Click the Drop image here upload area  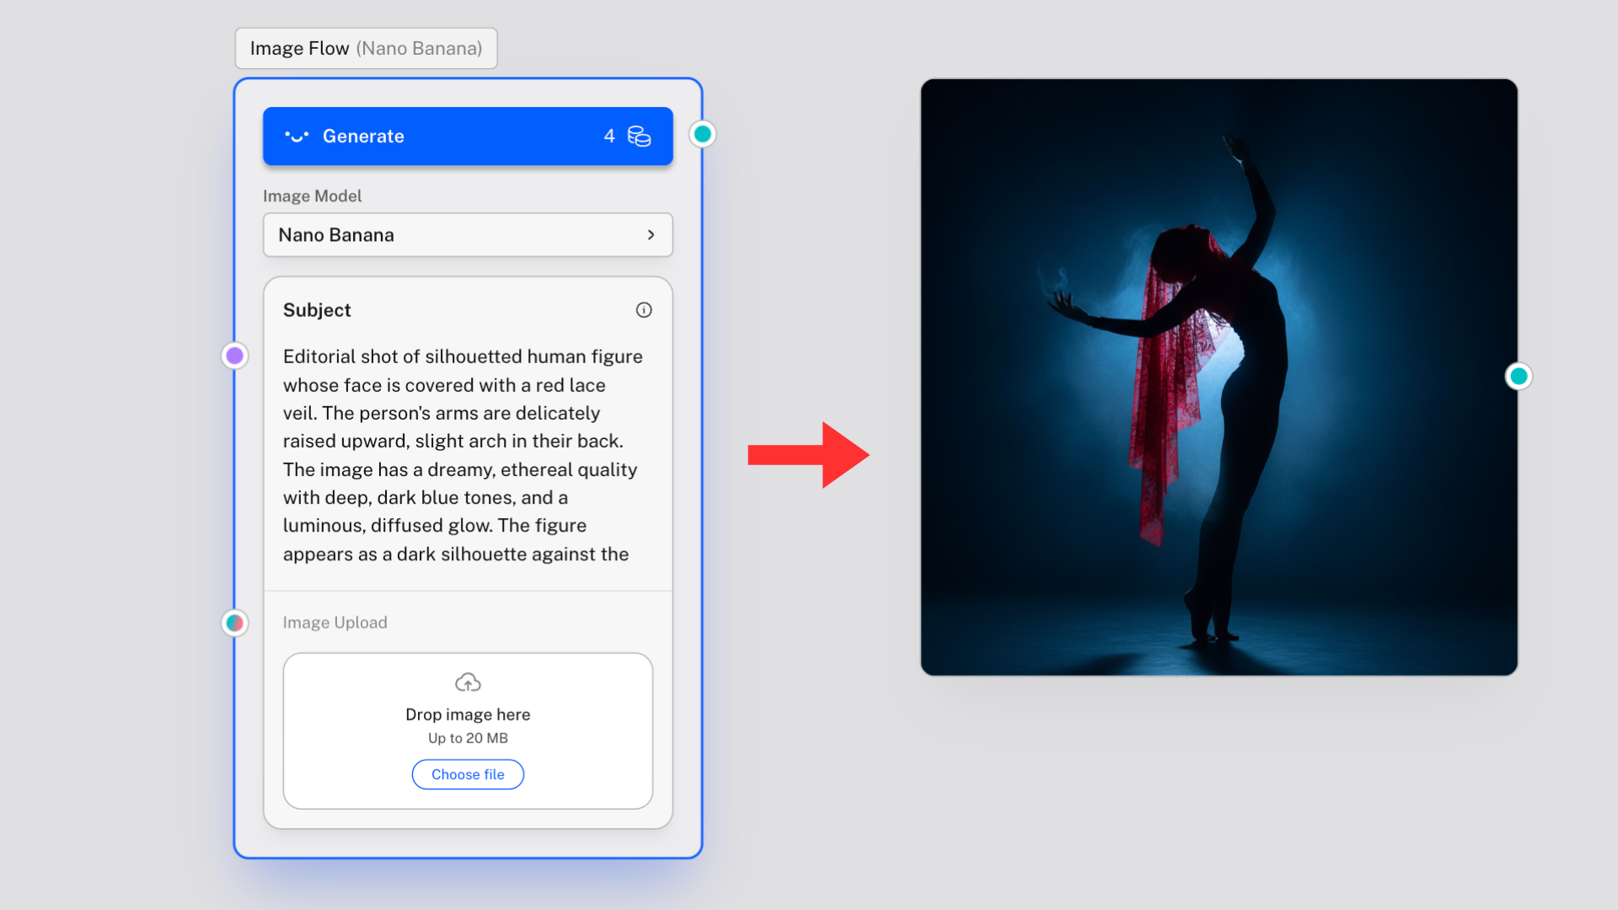[468, 731]
